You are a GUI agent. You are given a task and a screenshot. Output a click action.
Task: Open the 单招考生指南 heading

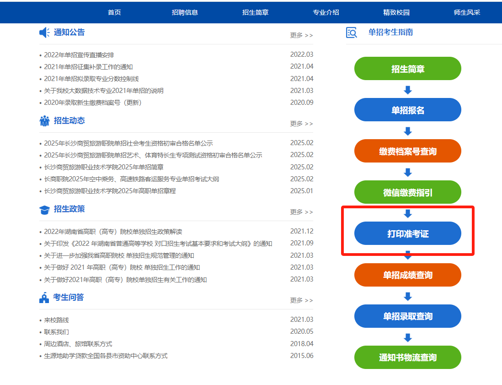tap(390, 33)
